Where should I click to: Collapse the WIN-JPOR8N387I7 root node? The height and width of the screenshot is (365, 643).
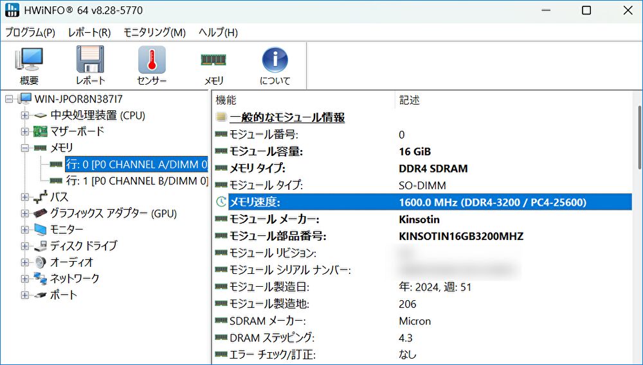9,99
